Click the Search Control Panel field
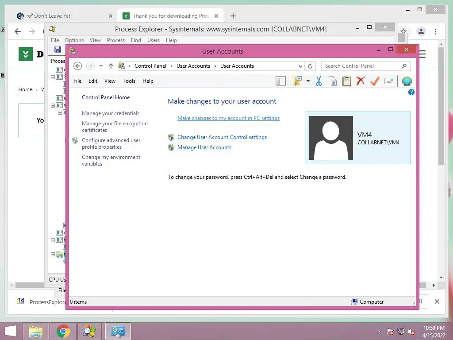453x340 pixels. click(366, 66)
